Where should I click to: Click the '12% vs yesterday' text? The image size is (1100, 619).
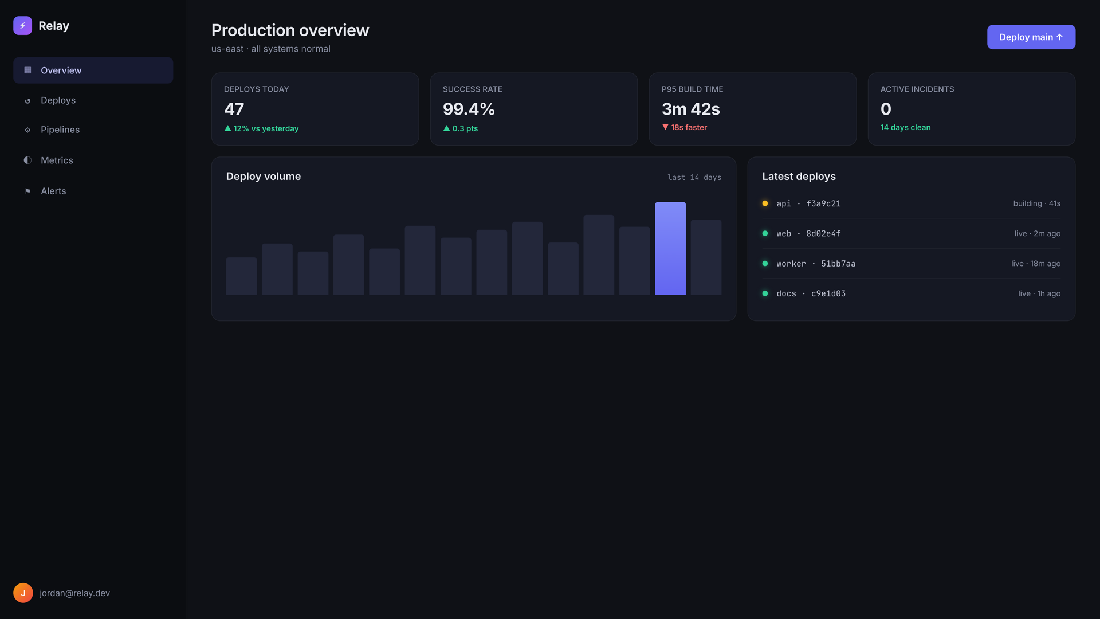tap(266, 128)
